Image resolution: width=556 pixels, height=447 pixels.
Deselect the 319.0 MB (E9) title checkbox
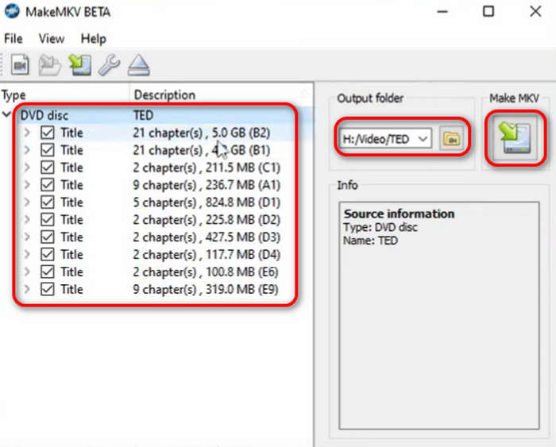point(48,290)
